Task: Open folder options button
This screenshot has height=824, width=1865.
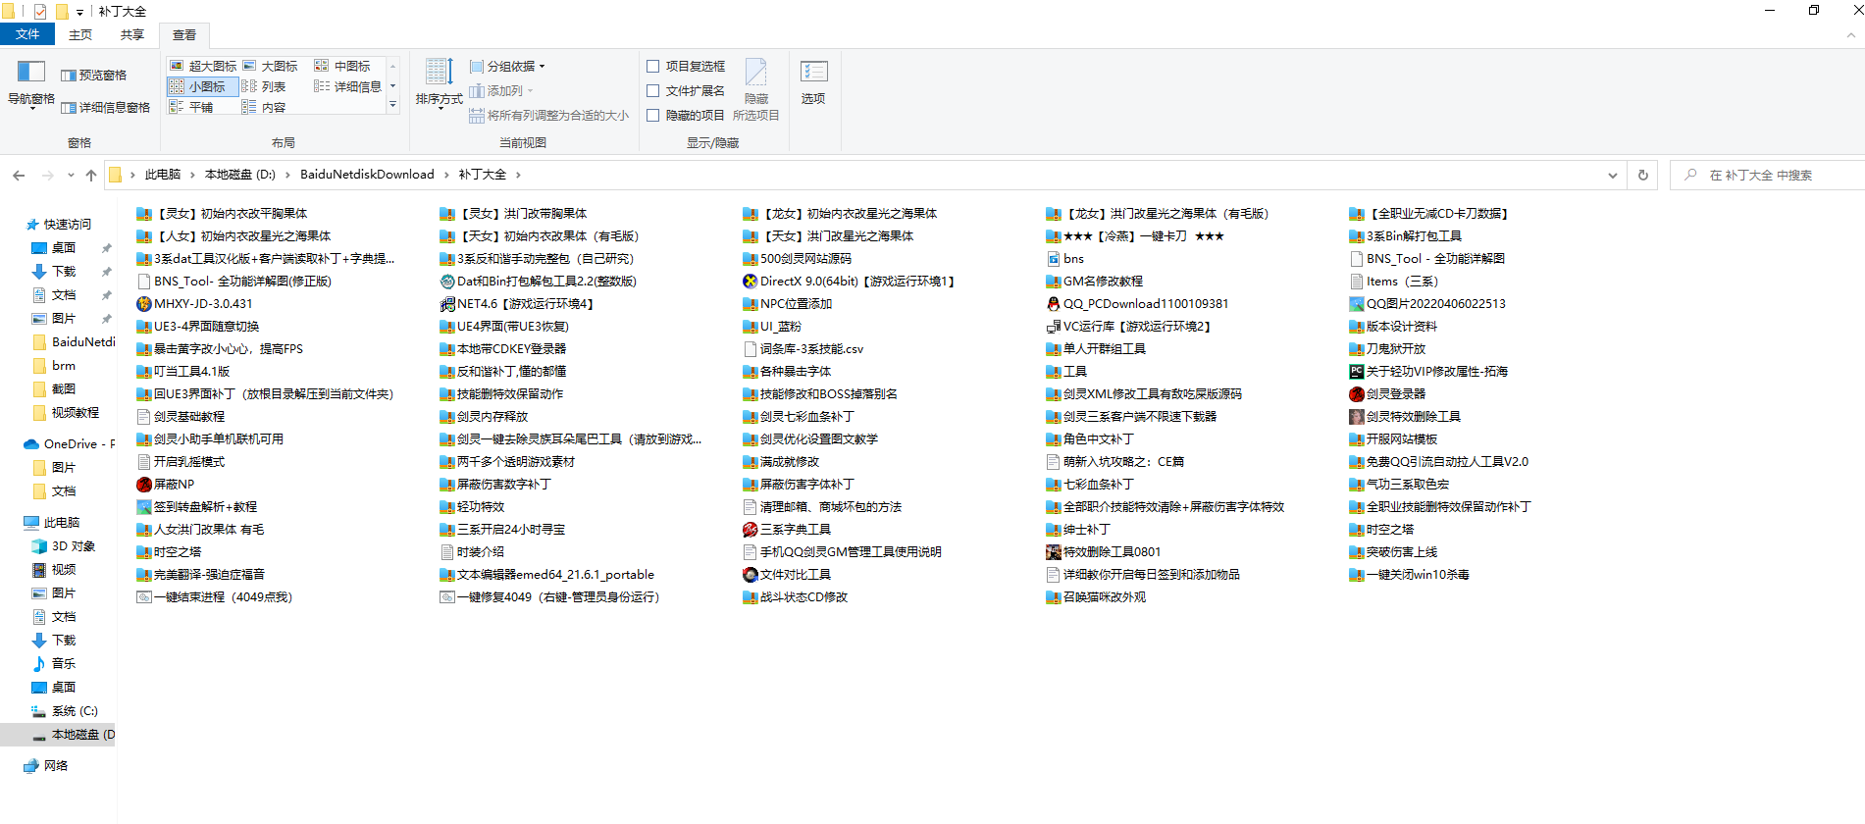Action: [813, 83]
